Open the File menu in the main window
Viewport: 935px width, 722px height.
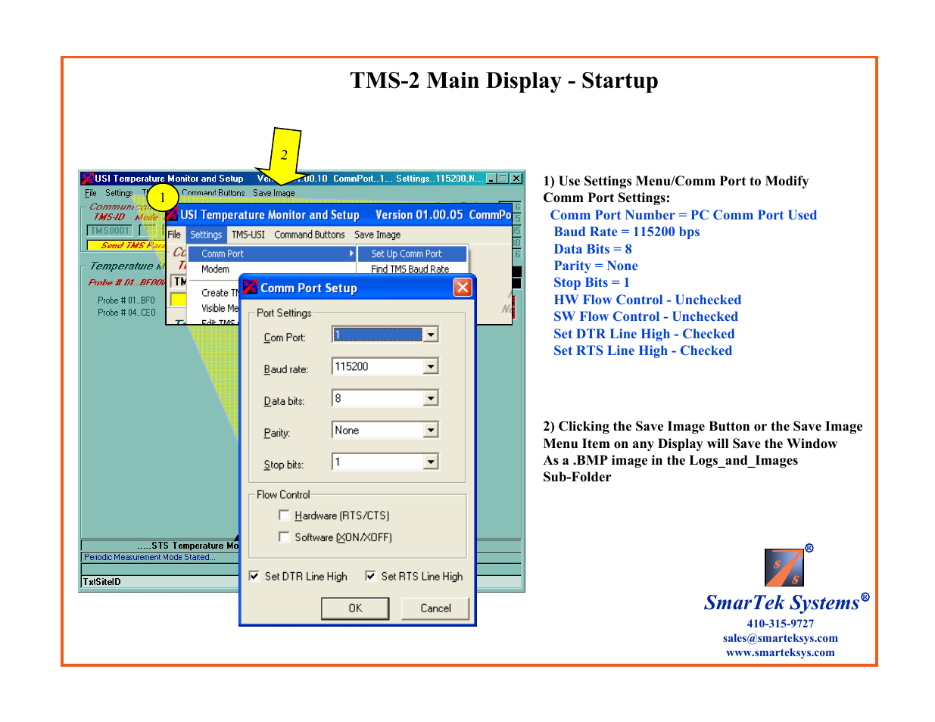(x=91, y=193)
